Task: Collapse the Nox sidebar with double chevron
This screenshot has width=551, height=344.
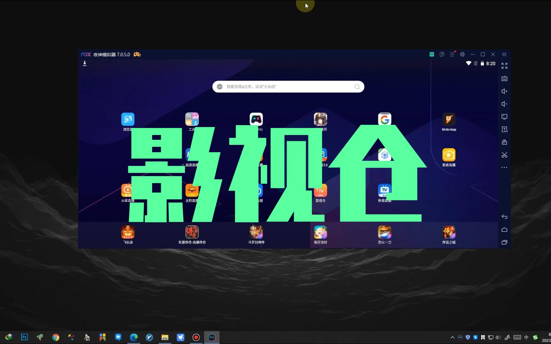Action: pyautogui.click(x=504, y=54)
